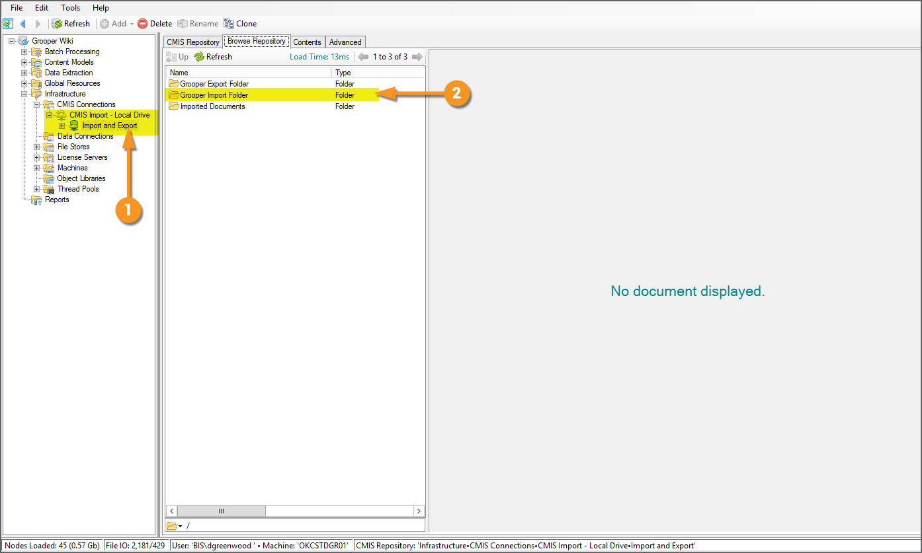Click the Object Libraries folder icon
The width and height of the screenshot is (922, 553).
click(x=49, y=178)
